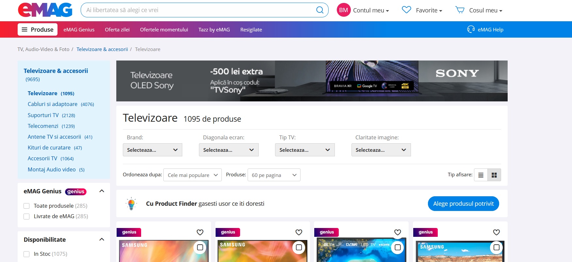Open the Produse menu

pos(38,29)
